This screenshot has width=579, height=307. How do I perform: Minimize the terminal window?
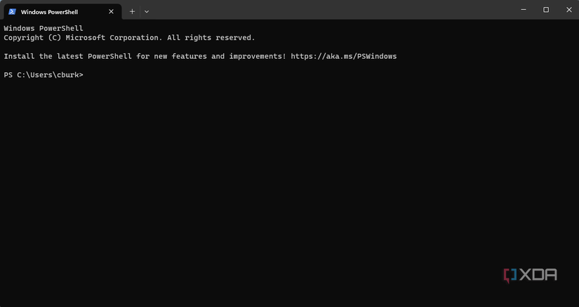coord(524,10)
